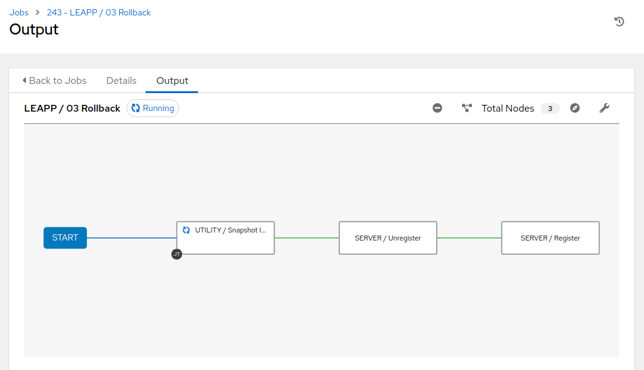Click the Total Nodes label

[508, 109]
